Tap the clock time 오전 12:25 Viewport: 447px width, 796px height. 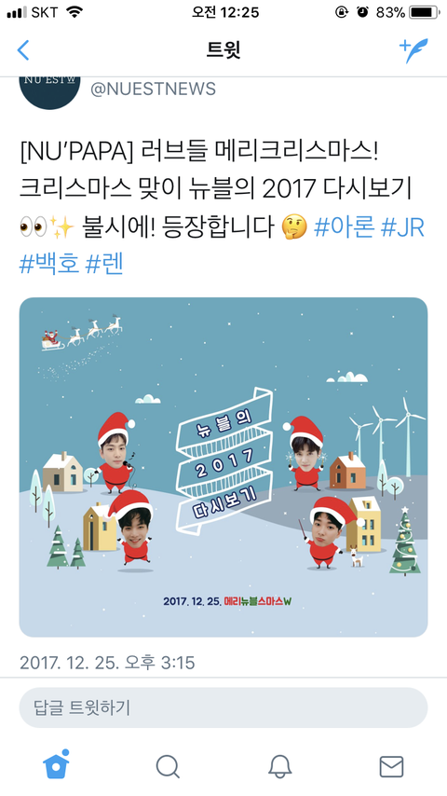tap(225, 12)
